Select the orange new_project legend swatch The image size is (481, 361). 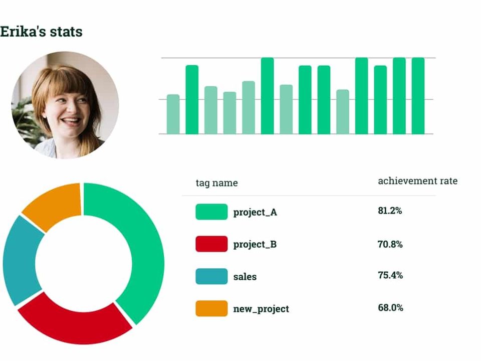coord(211,308)
